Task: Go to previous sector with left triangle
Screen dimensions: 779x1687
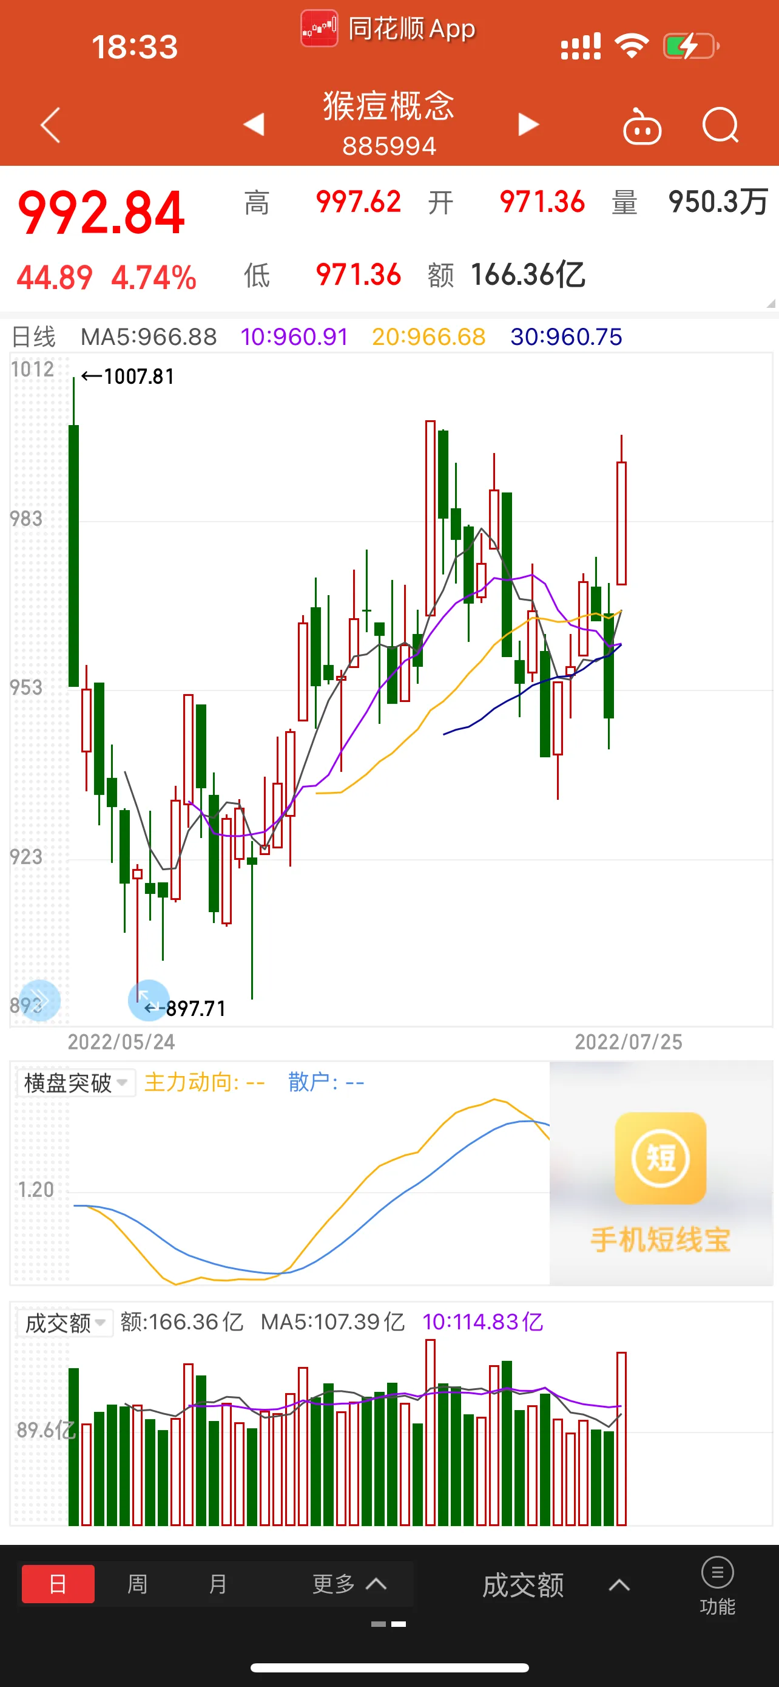Action: tap(254, 124)
